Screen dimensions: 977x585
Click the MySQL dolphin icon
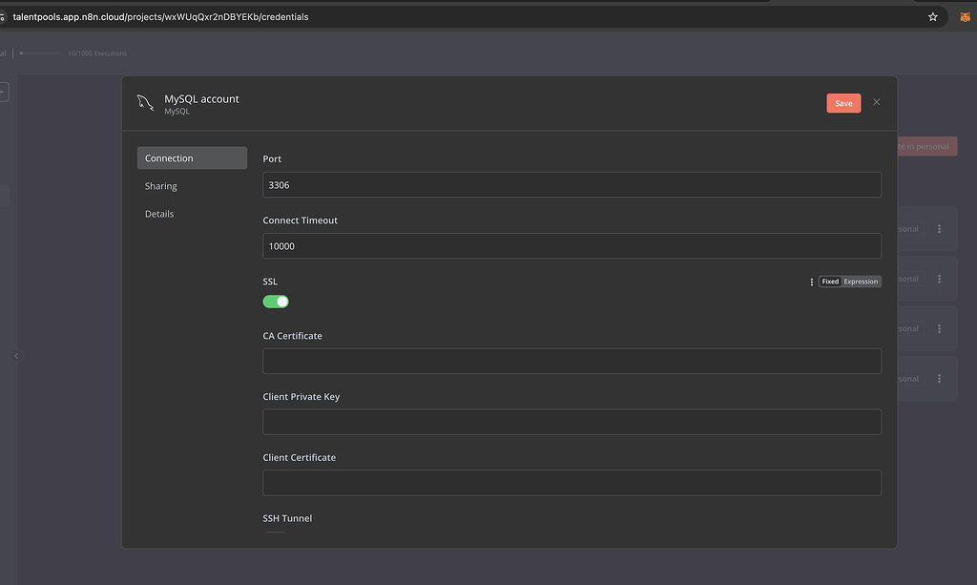pyautogui.click(x=145, y=102)
